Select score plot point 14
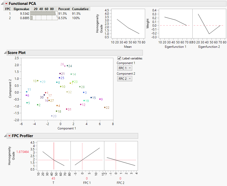The height and width of the screenshot is (186, 227). coord(71,74)
